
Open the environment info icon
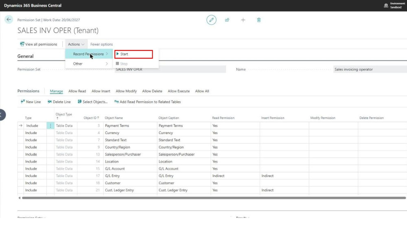(386, 5)
